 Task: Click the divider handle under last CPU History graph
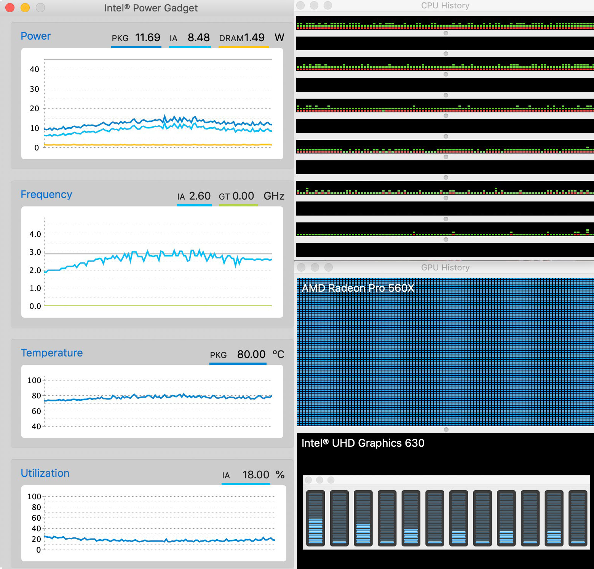point(446,240)
